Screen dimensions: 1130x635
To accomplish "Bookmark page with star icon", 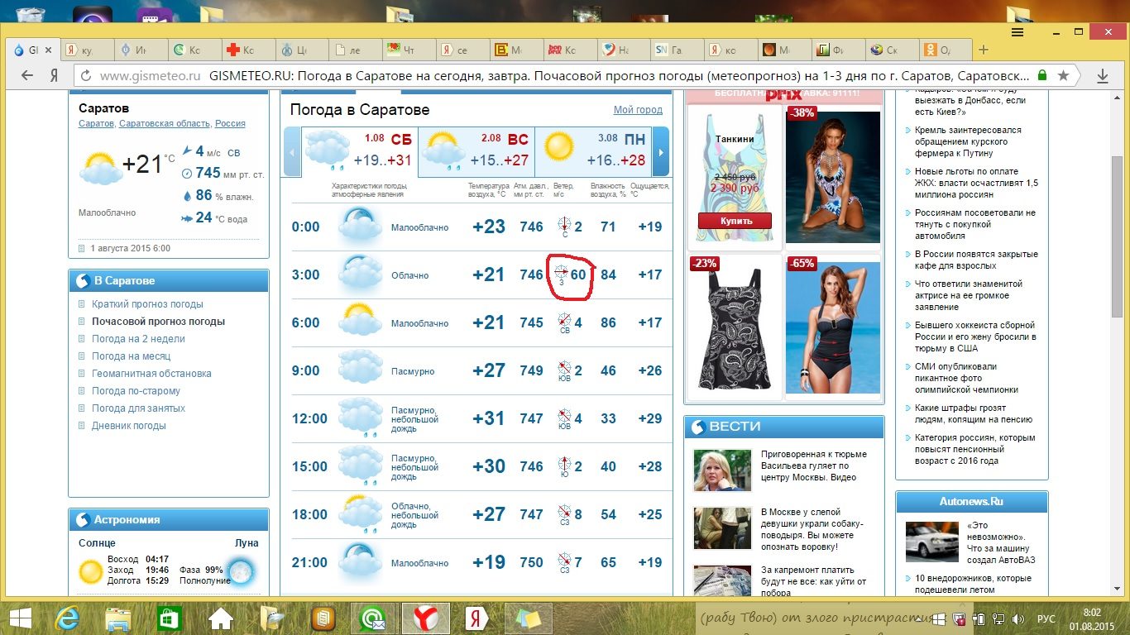I will point(1064,75).
